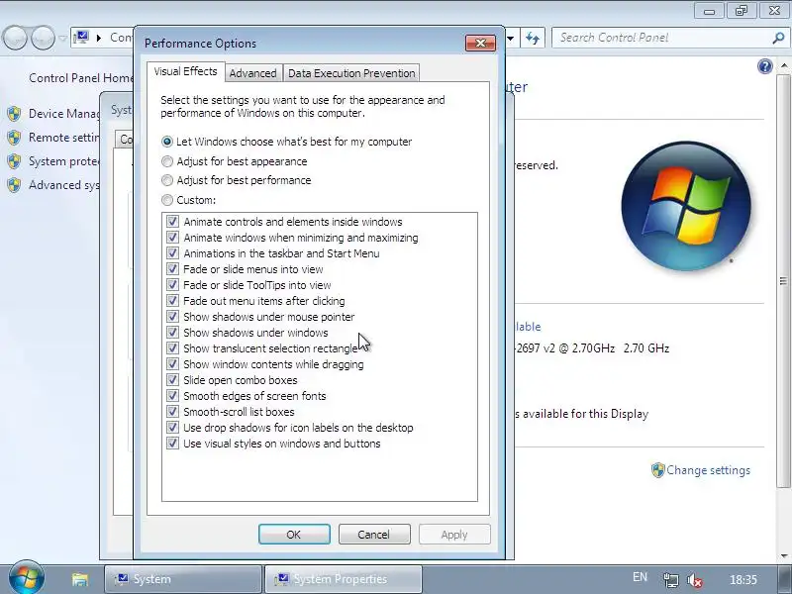
Task: Select the Custom radio option
Action: pyautogui.click(x=166, y=200)
